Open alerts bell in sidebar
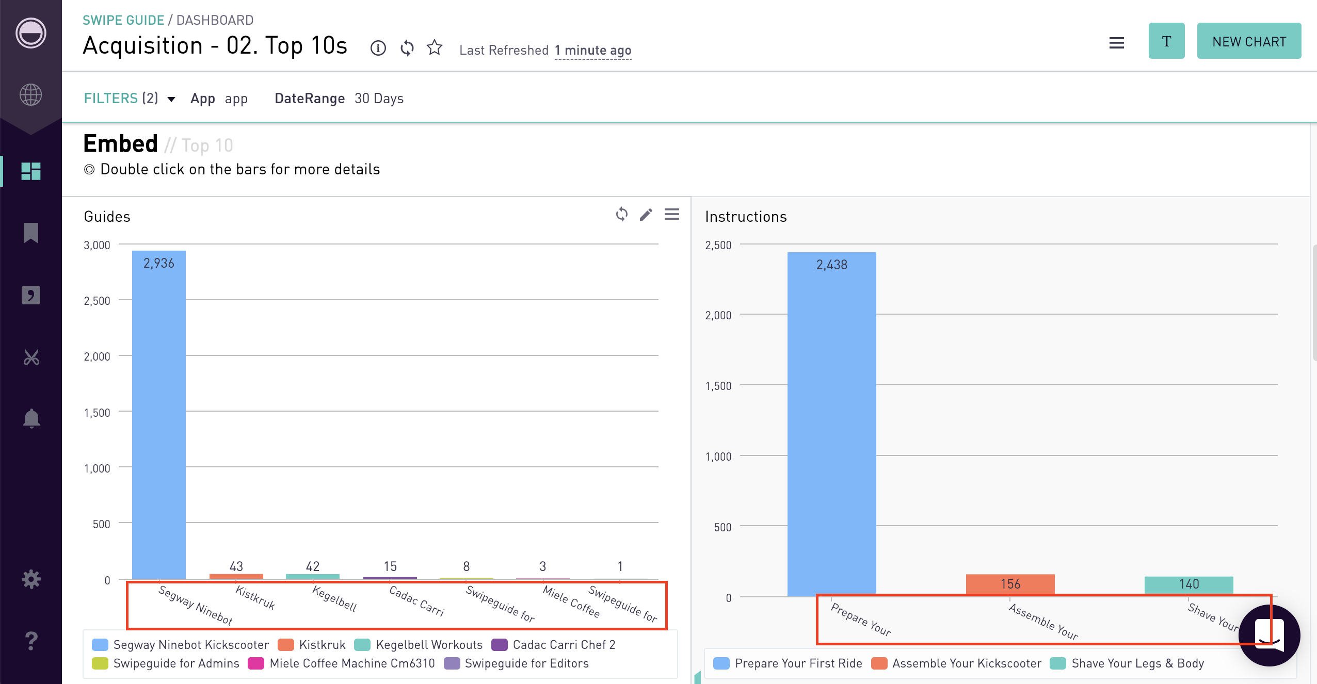 [31, 418]
